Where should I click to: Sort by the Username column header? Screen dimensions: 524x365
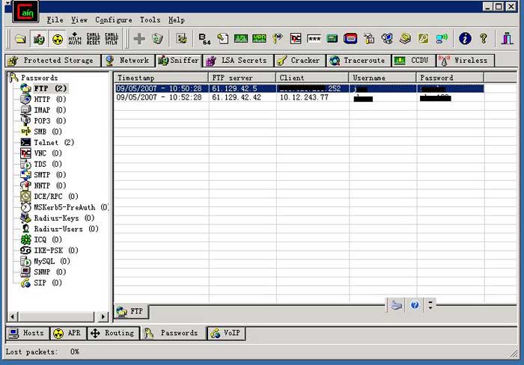coord(383,78)
